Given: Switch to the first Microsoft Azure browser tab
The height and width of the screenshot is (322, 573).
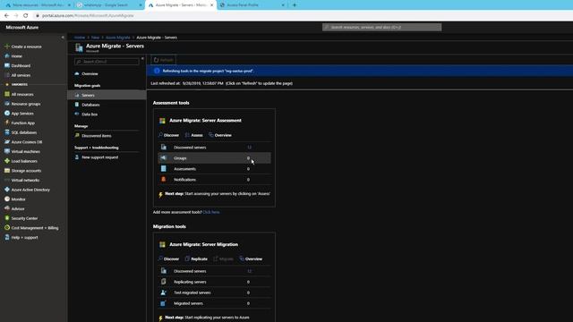Looking at the screenshot, I should (x=38, y=5).
